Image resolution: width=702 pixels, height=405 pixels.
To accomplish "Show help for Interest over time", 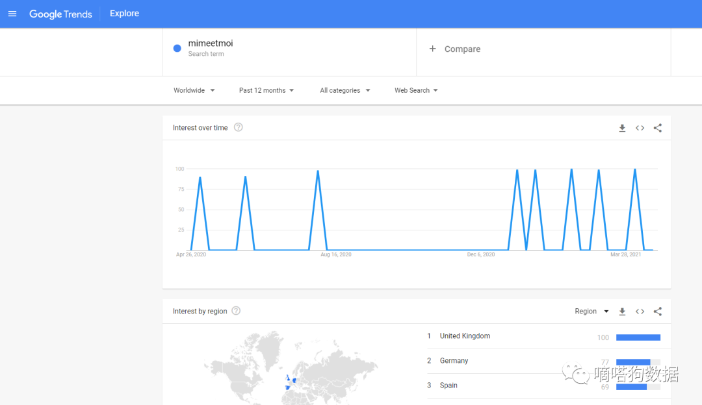I will point(238,127).
